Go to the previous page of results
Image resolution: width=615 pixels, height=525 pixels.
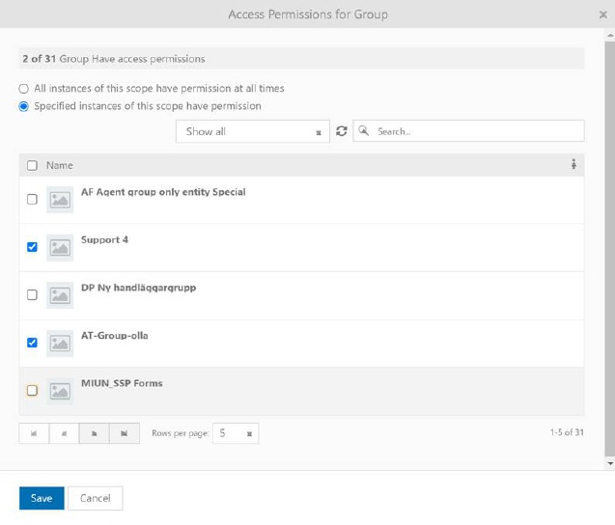tap(64, 434)
